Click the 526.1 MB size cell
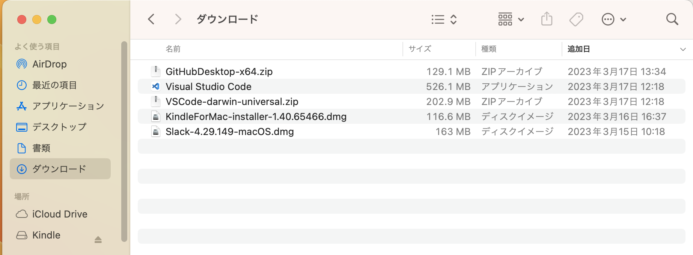 (448, 87)
